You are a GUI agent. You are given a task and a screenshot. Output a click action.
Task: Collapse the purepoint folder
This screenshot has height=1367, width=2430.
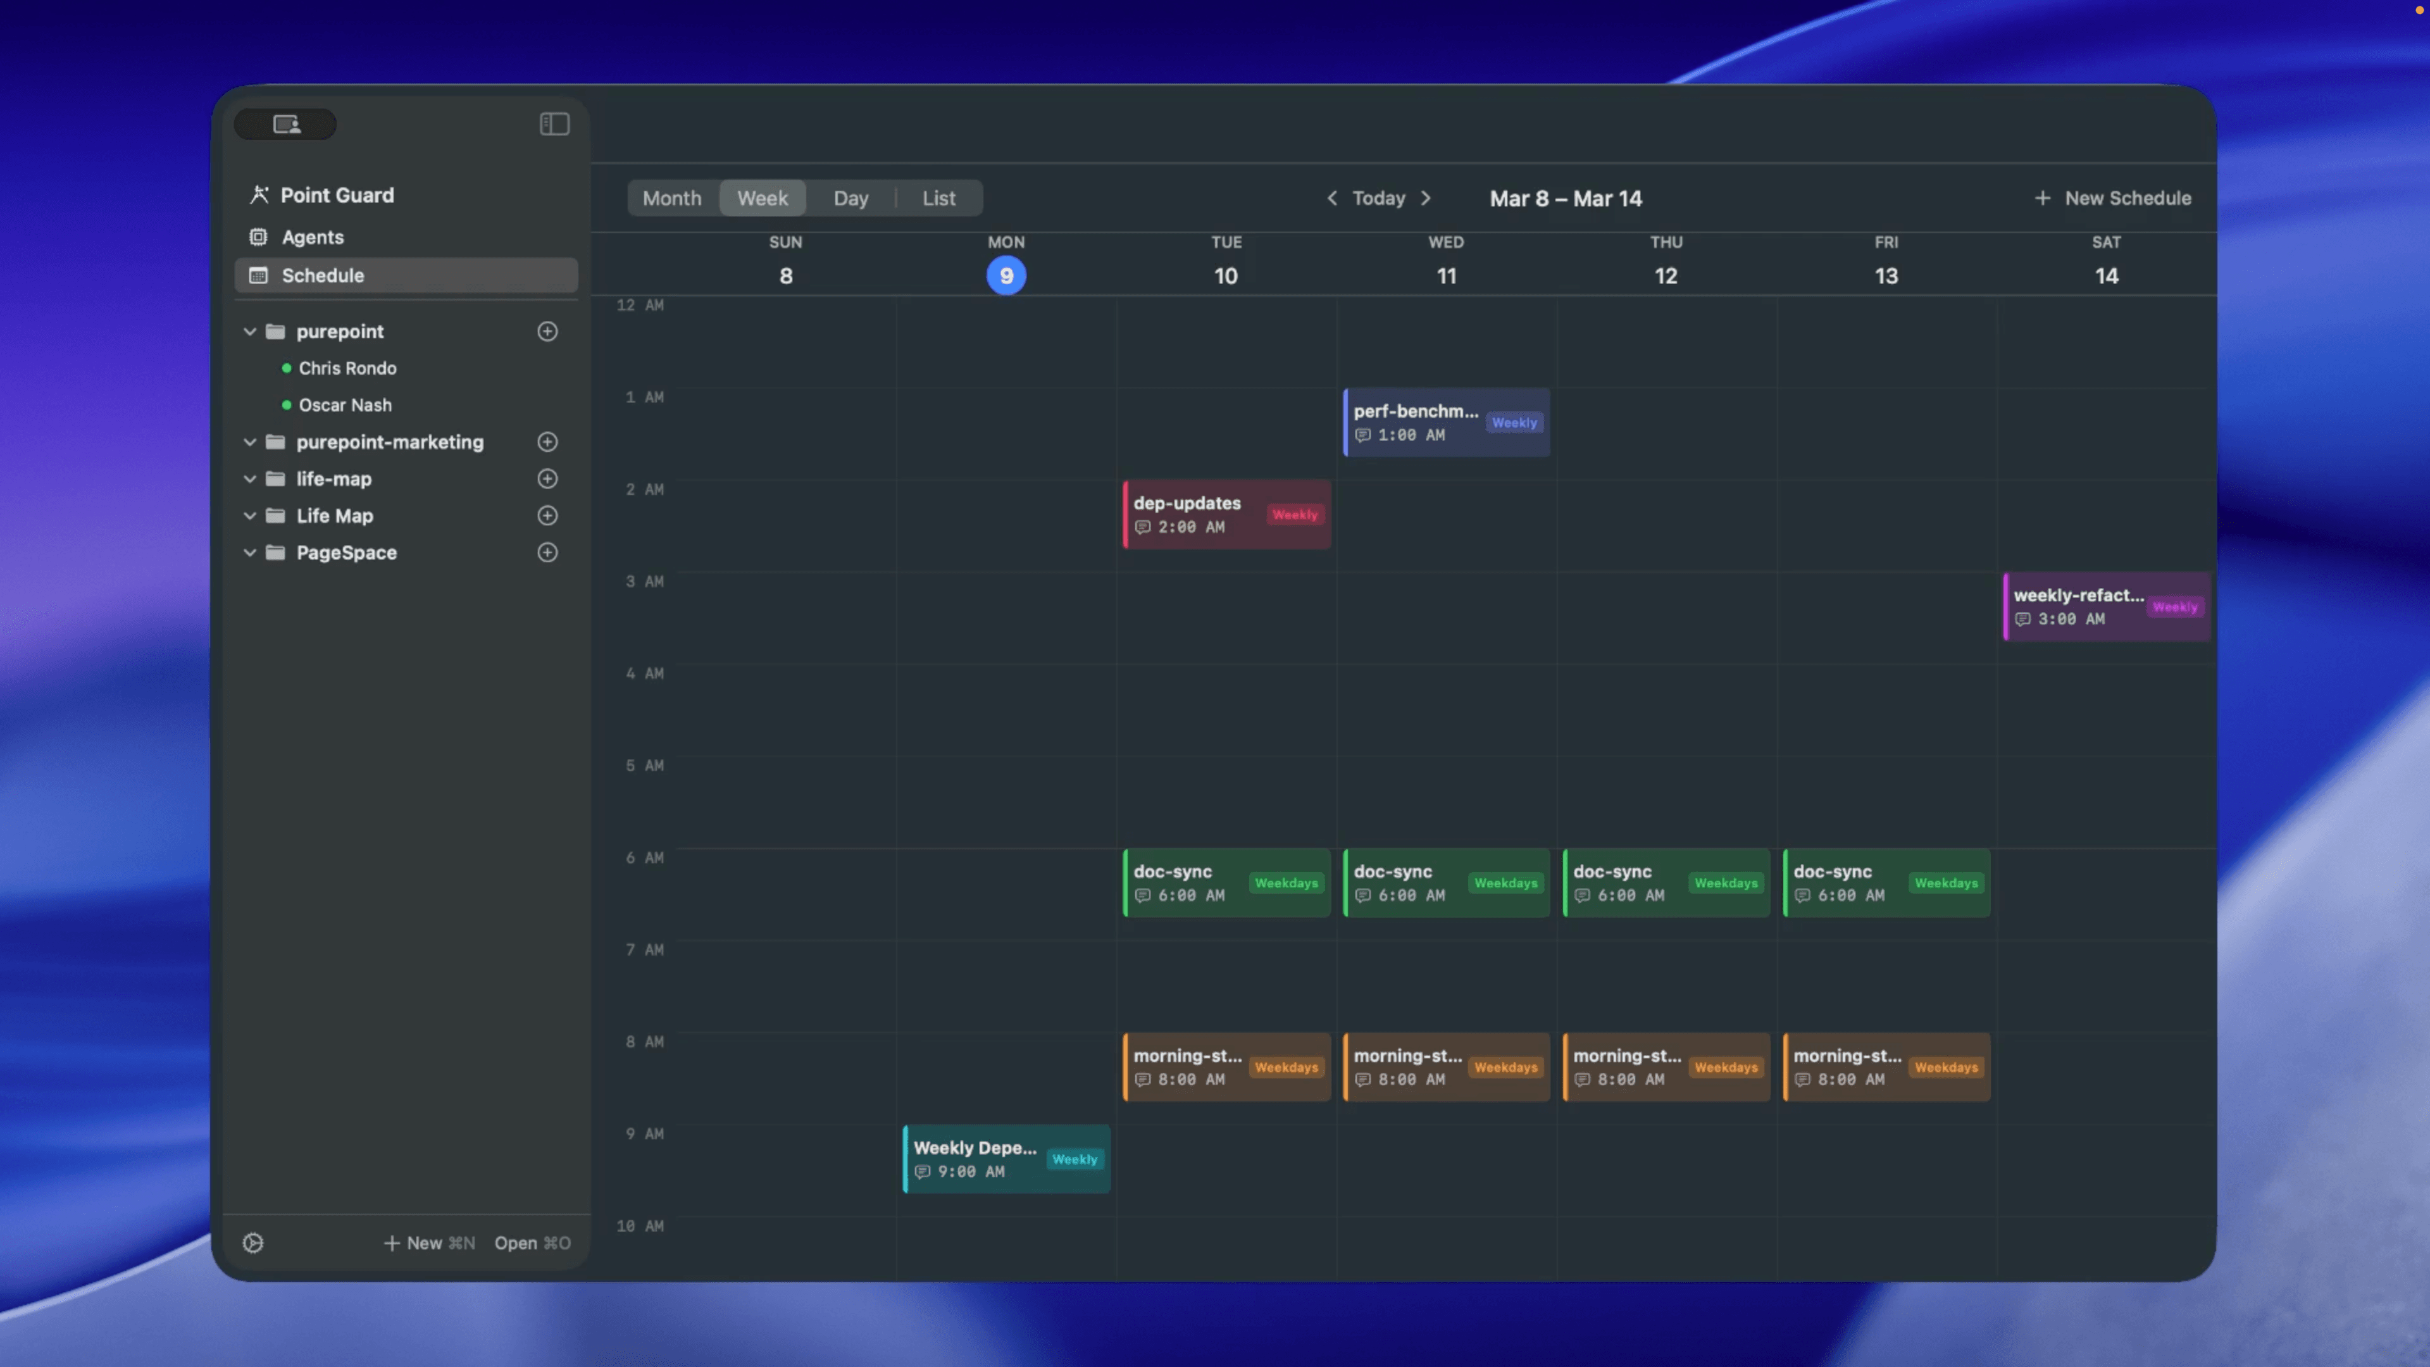click(x=250, y=331)
